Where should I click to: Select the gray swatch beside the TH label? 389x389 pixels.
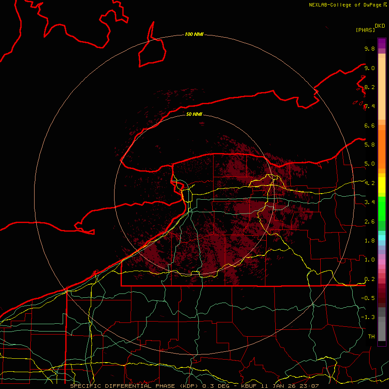tap(382, 336)
